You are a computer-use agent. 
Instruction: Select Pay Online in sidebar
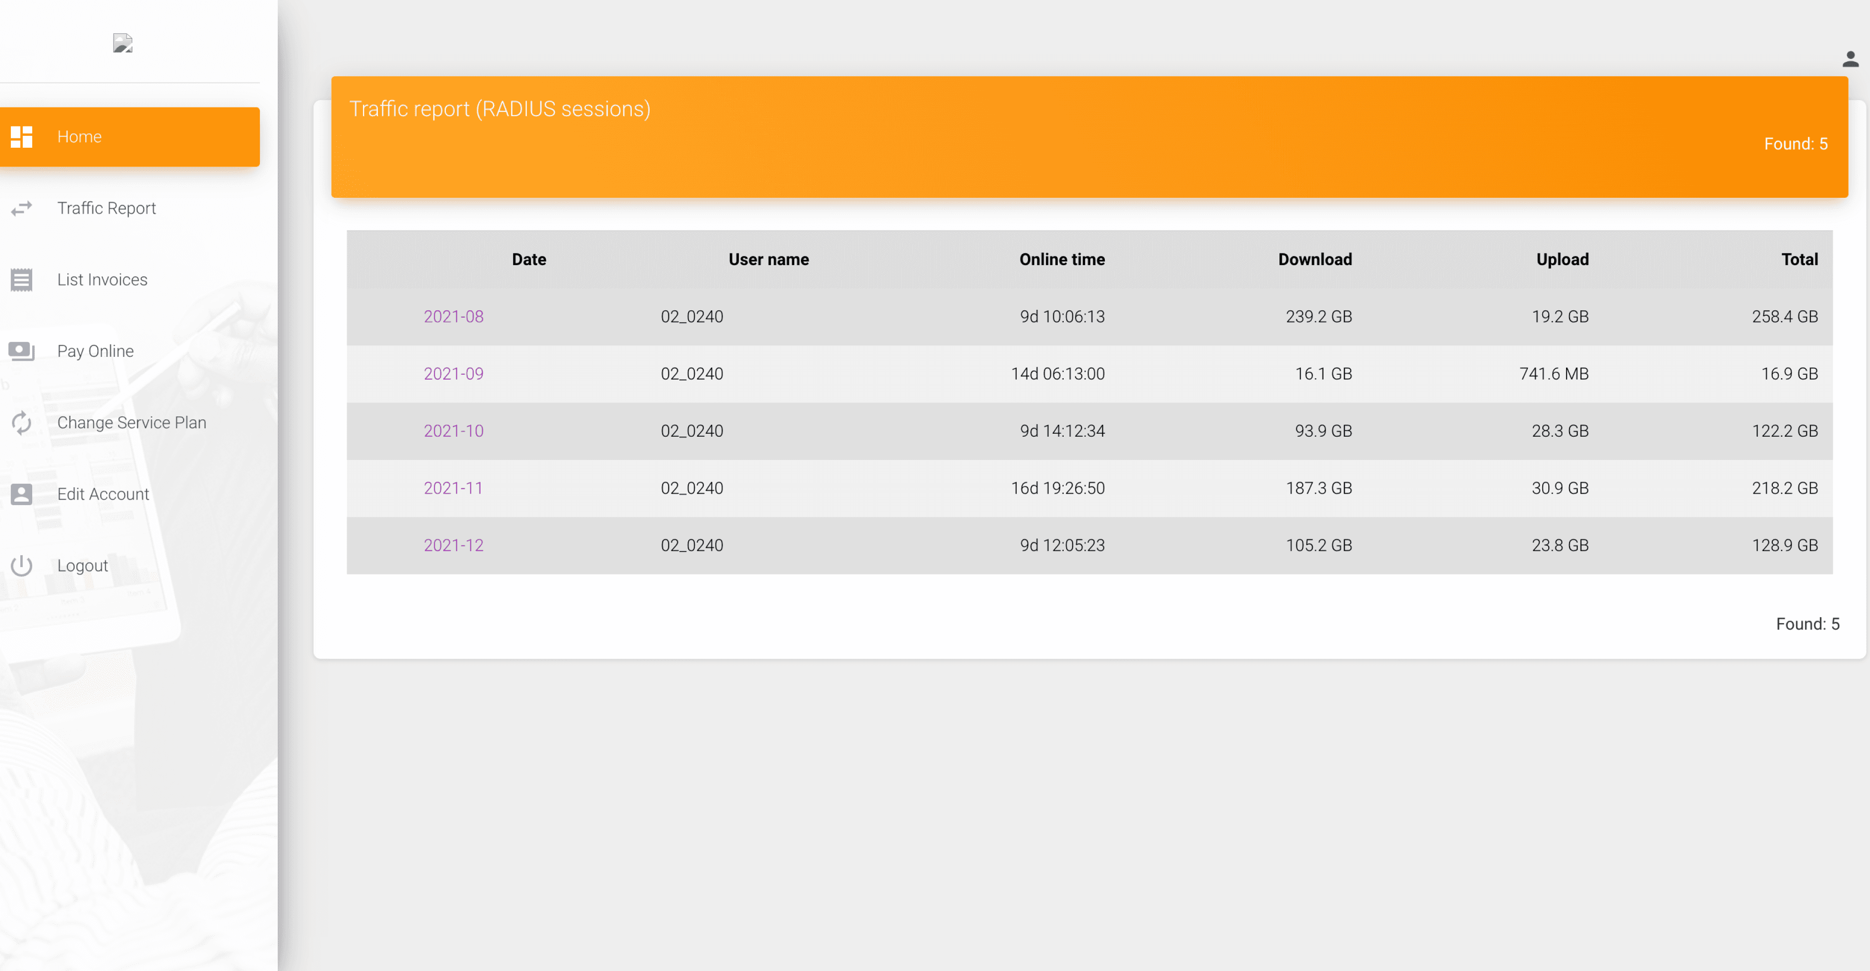click(x=95, y=351)
